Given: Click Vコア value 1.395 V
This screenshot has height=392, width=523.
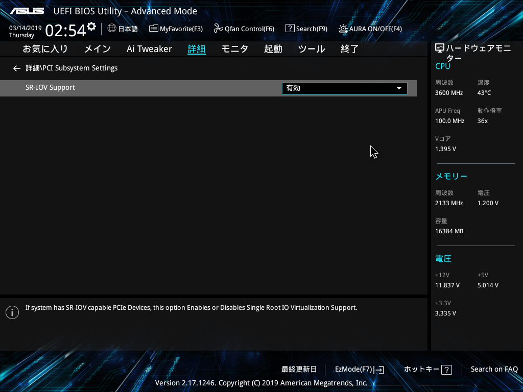Looking at the screenshot, I should 445,149.
